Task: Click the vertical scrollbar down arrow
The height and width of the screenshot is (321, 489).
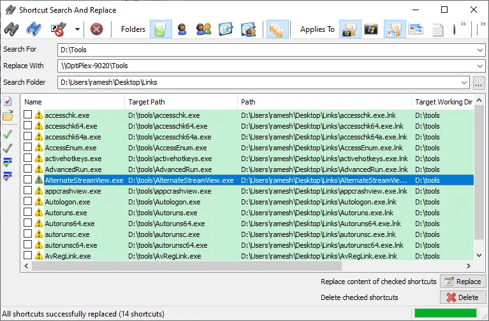Action: click(x=479, y=255)
